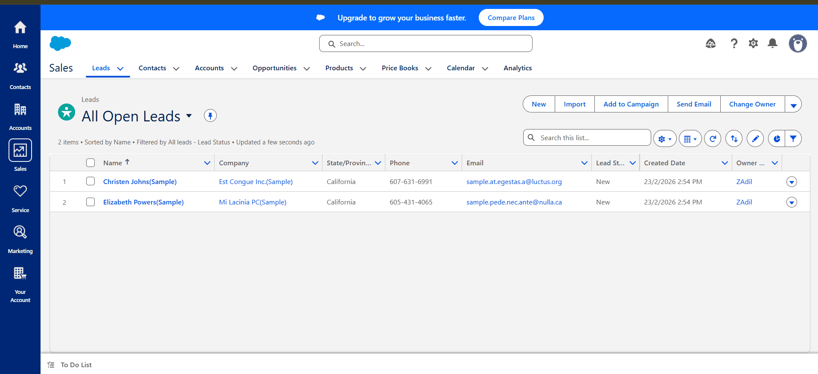This screenshot has width=818, height=374.
Task: Open State/Province column actions chevron
Action: (x=378, y=163)
